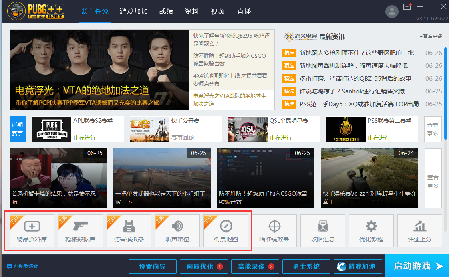This screenshot has height=277, width=449.
Task: Click the PUBG++ helmet logo
Action: coord(16,11)
